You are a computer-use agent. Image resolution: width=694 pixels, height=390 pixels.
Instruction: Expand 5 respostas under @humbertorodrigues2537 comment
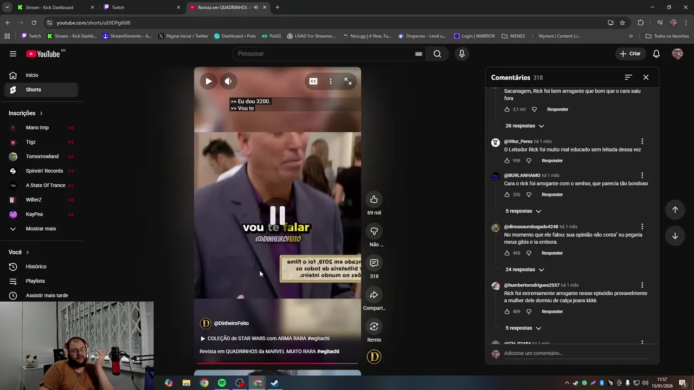523,328
